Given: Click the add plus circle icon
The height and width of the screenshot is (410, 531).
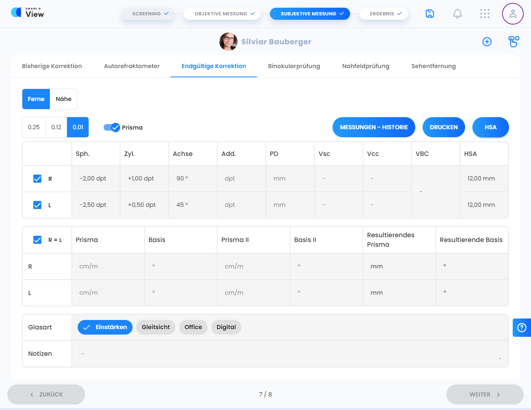Looking at the screenshot, I should click(487, 42).
